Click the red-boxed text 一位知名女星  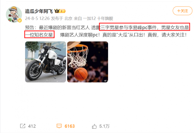(39, 34)
